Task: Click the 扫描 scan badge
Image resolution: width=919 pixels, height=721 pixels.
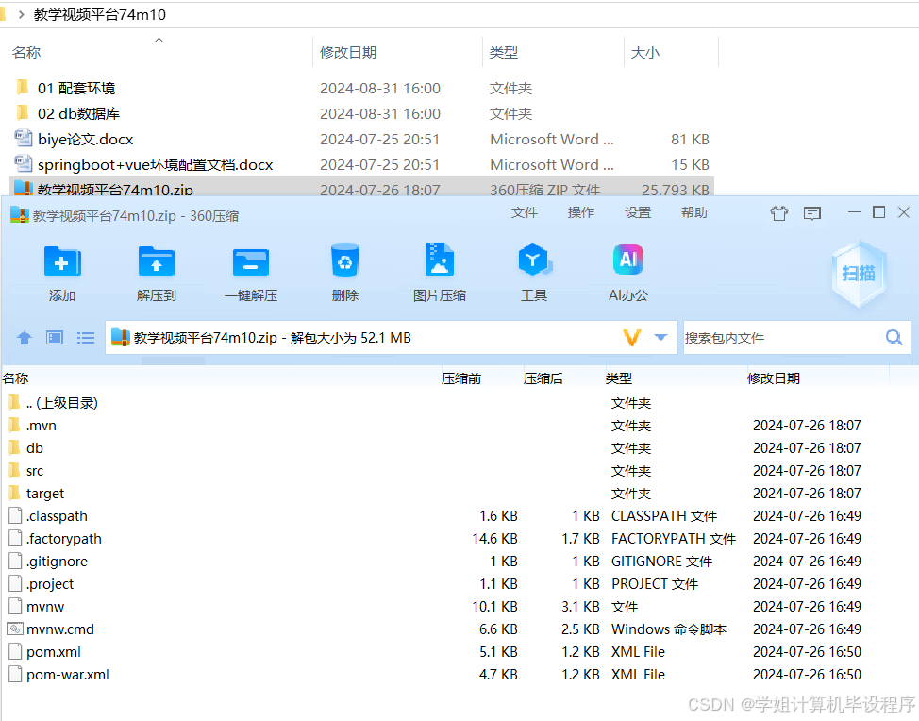Action: pos(857,274)
